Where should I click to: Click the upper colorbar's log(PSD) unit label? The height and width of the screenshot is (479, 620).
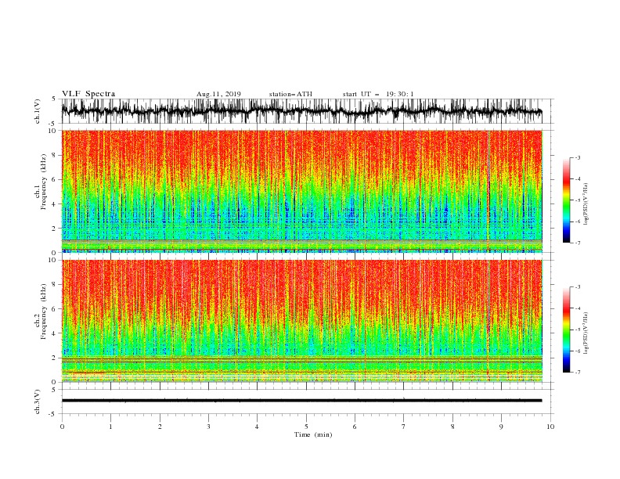click(586, 204)
